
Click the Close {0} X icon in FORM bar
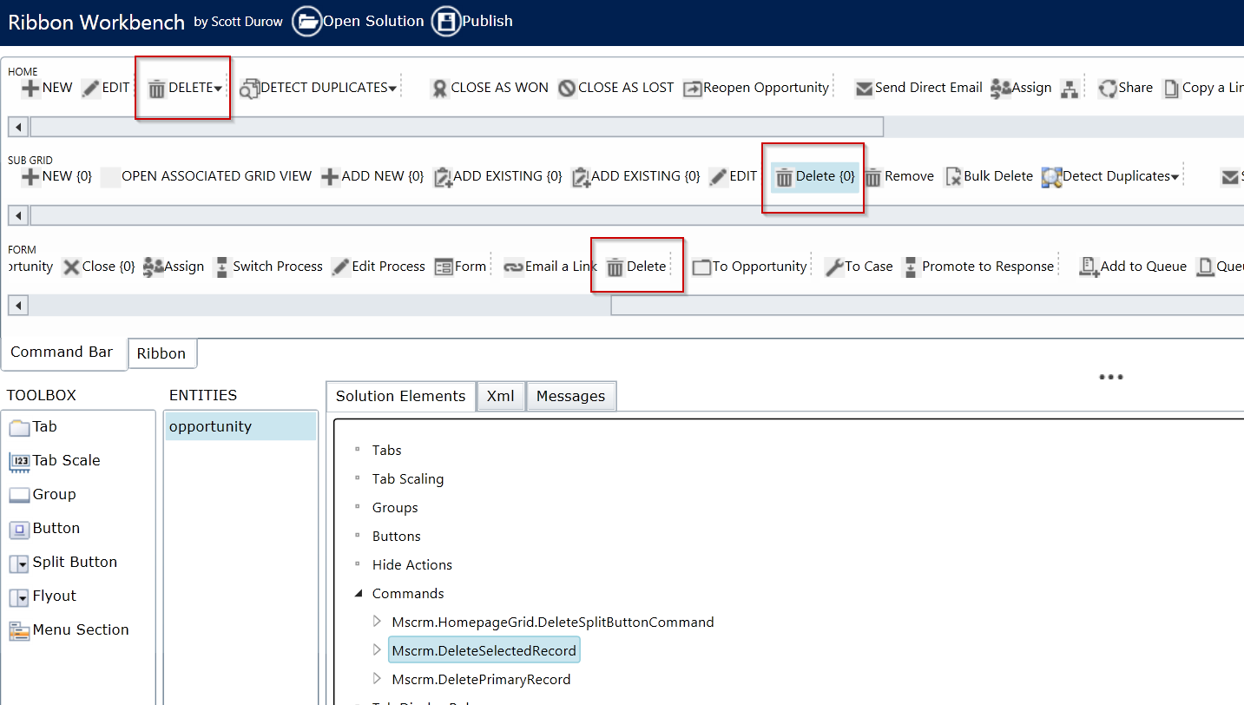click(x=71, y=267)
